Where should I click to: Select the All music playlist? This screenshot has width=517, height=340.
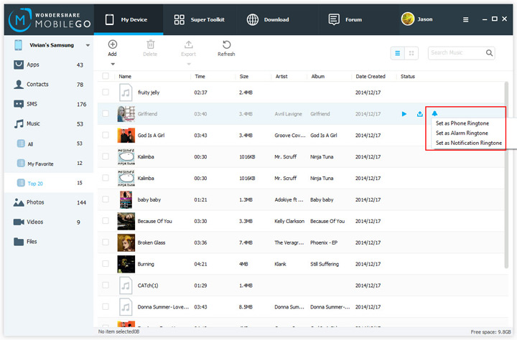click(49, 143)
